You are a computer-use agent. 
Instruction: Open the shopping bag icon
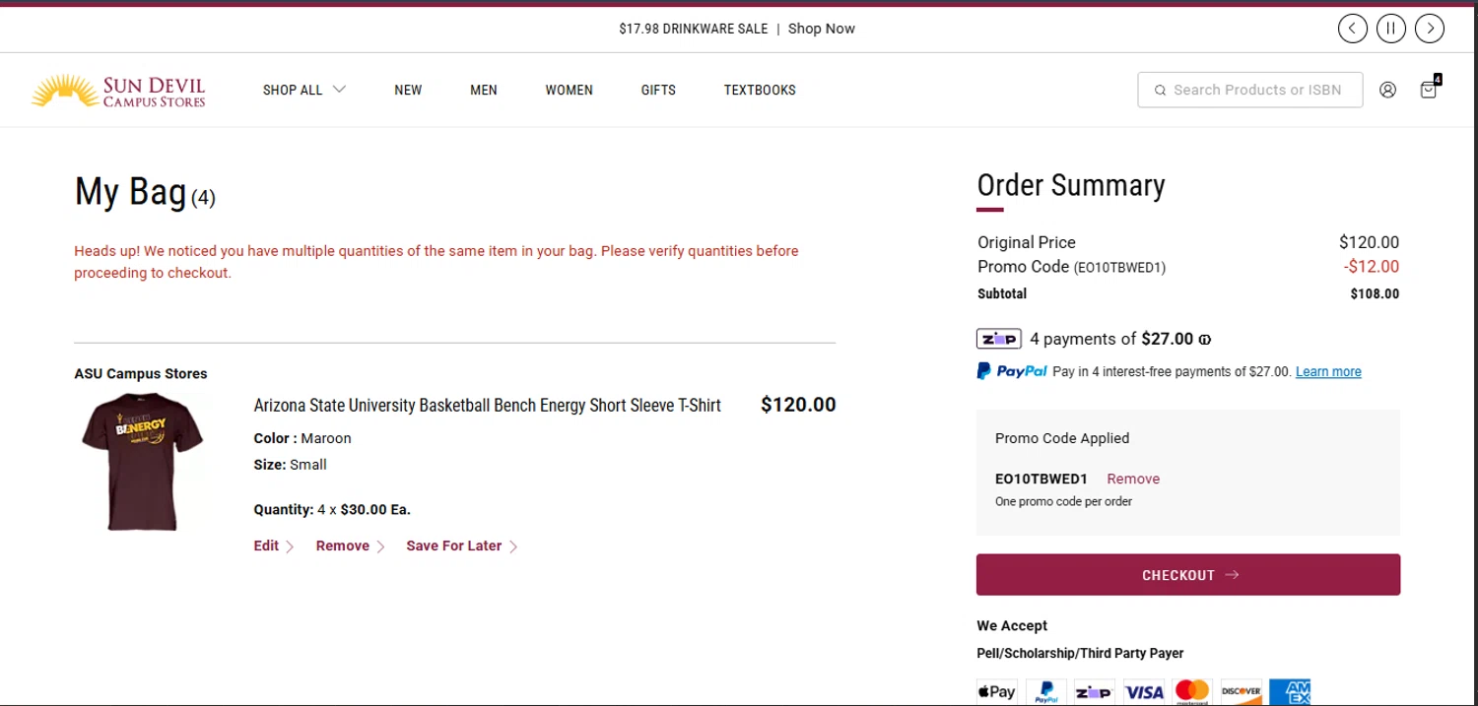point(1428,90)
